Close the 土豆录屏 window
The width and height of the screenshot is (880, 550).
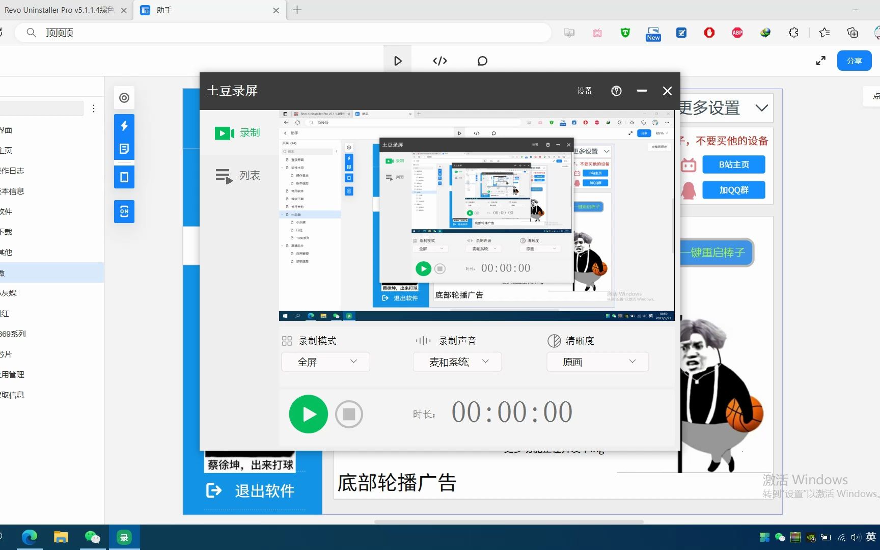click(667, 91)
